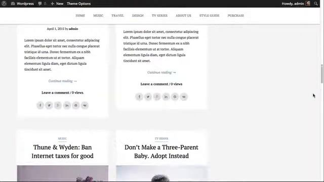Open the WordPress logo menu in admin bar
Screen dimensions: 324x182
[x=4, y=4]
